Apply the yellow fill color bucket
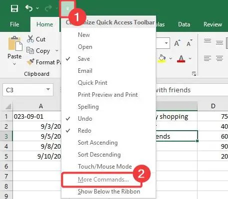Viewport: 228px width, 199px height. (162, 58)
